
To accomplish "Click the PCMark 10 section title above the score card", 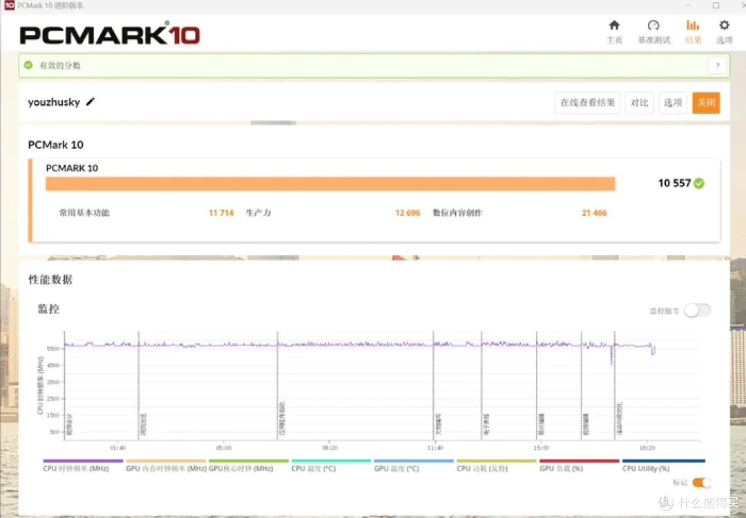I will click(x=56, y=145).
